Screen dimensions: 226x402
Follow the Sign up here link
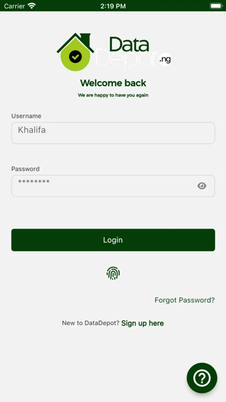coord(143,323)
